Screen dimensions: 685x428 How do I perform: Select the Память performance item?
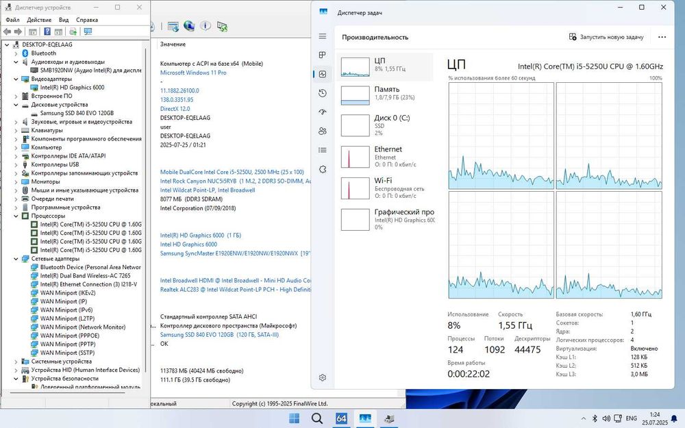(385, 95)
